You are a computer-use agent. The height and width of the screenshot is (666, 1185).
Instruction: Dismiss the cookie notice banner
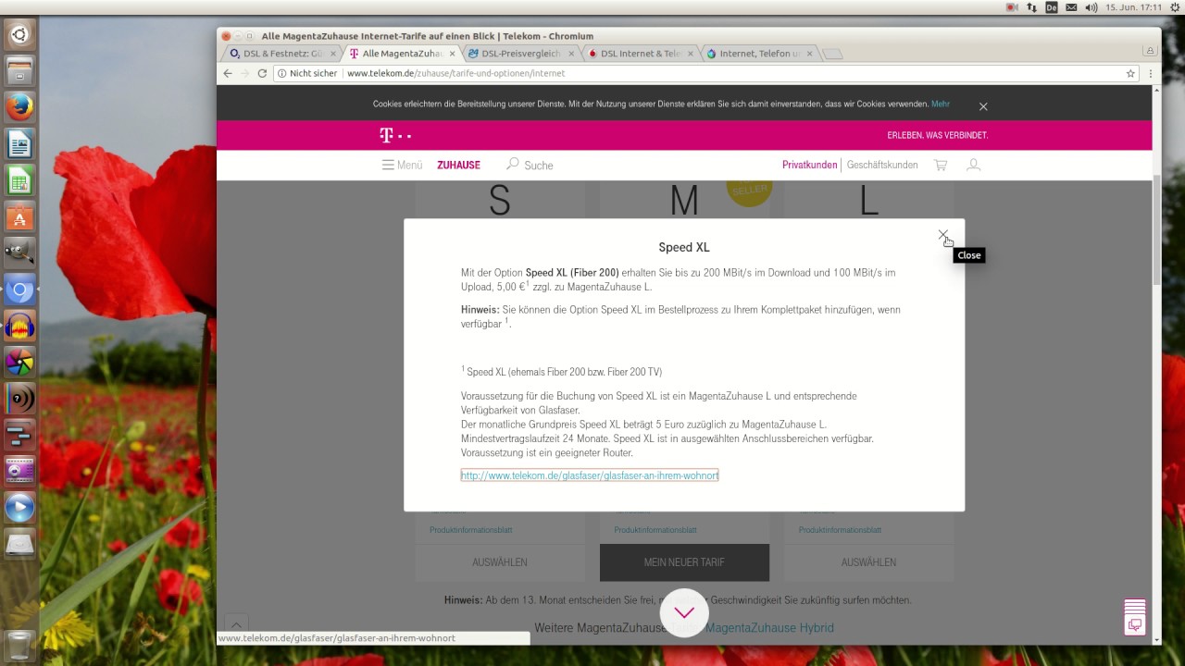pyautogui.click(x=983, y=106)
